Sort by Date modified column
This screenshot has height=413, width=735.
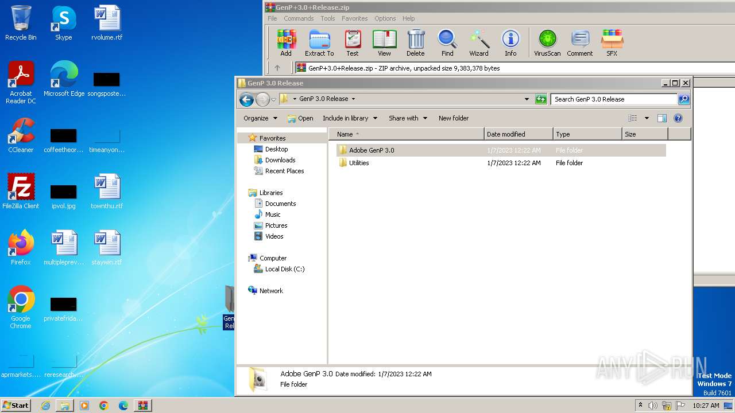click(x=519, y=134)
